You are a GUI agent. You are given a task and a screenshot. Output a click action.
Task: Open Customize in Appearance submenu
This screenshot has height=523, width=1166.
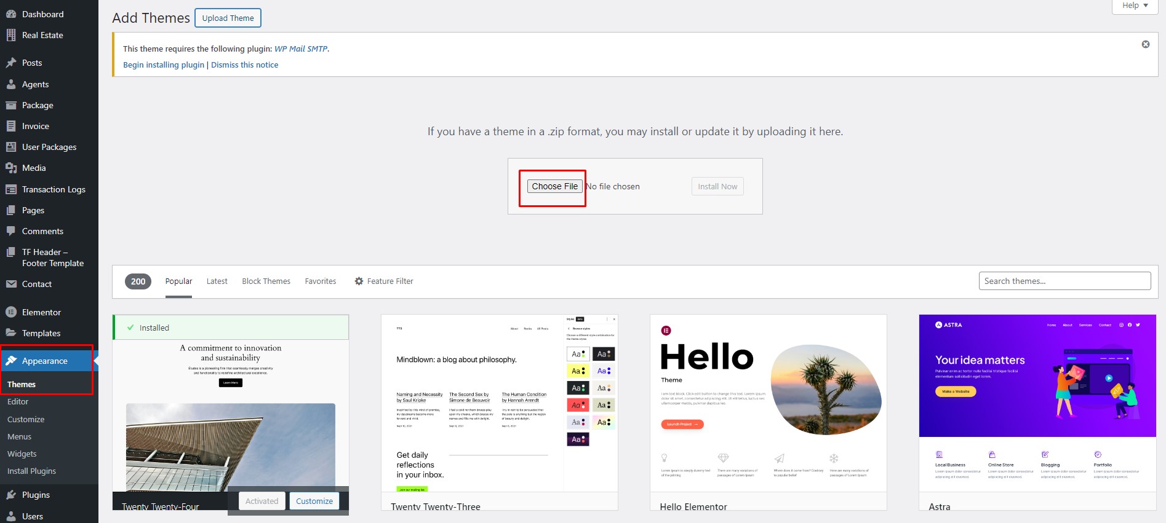(26, 419)
